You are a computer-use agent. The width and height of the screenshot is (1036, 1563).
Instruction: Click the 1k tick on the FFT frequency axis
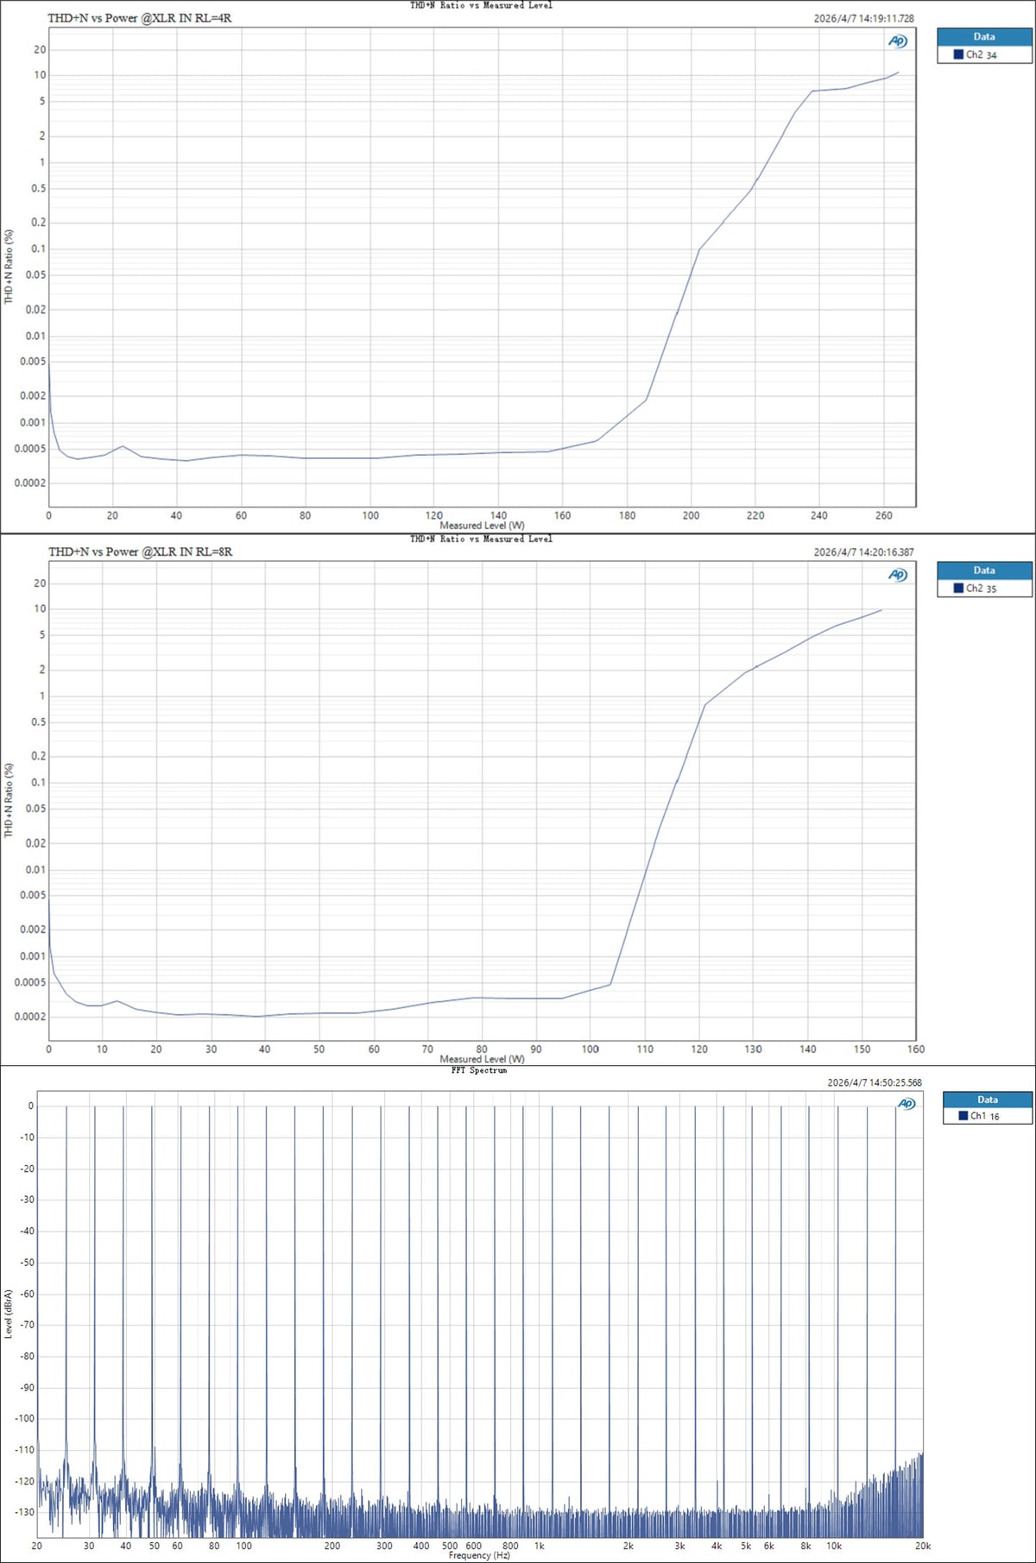[540, 1546]
